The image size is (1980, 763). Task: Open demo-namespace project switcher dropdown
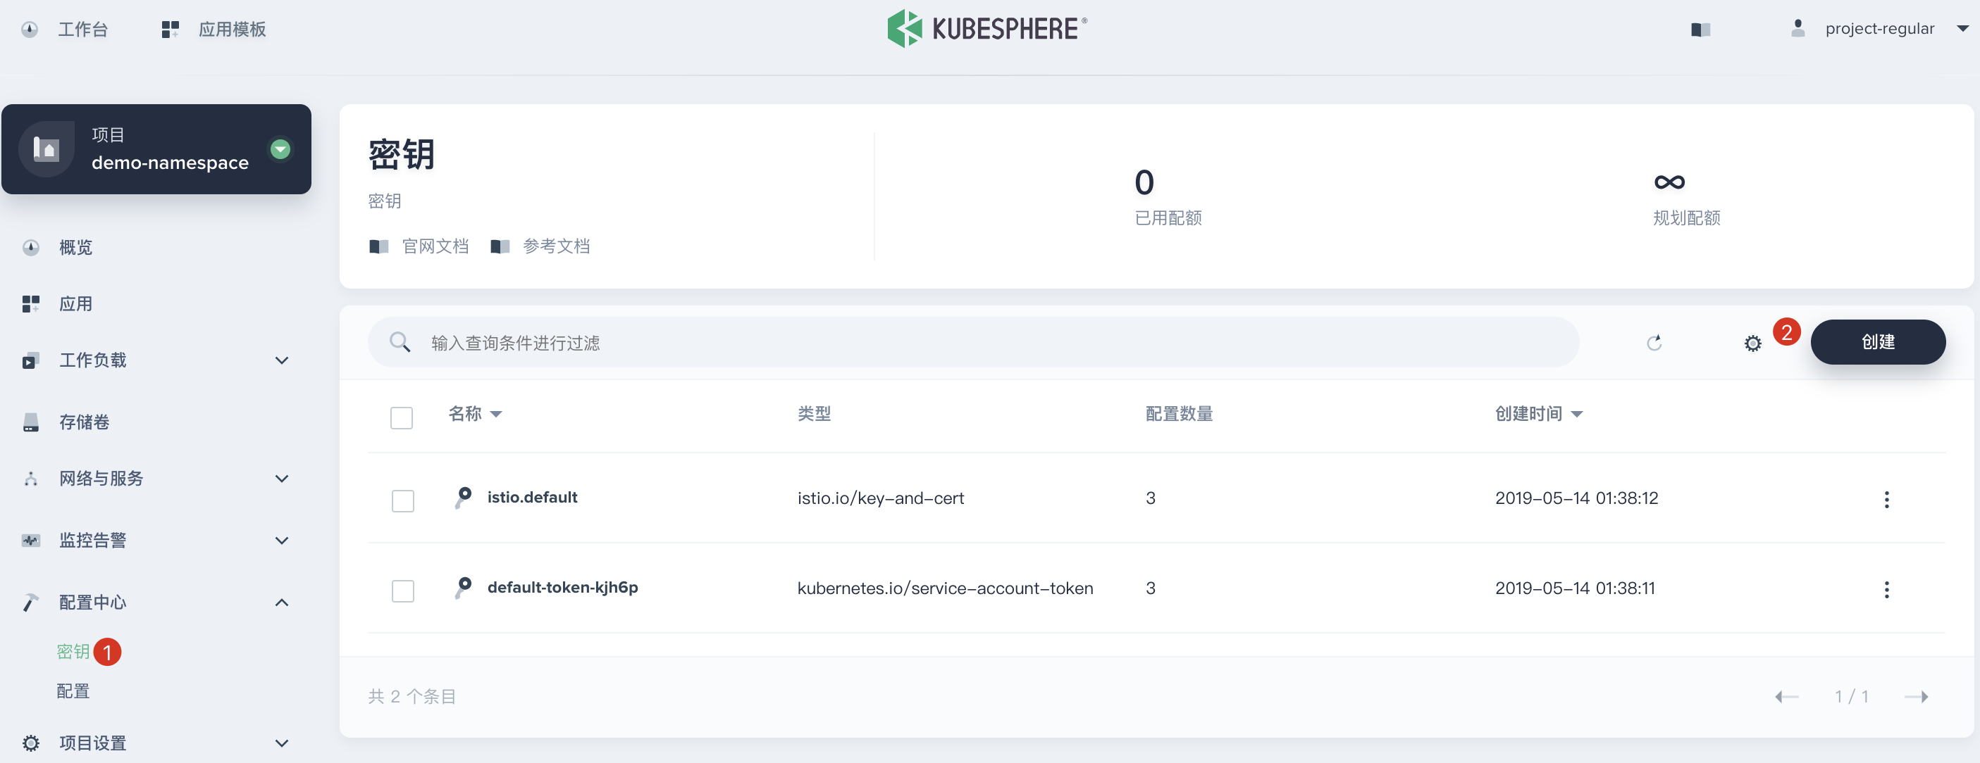coord(280,149)
